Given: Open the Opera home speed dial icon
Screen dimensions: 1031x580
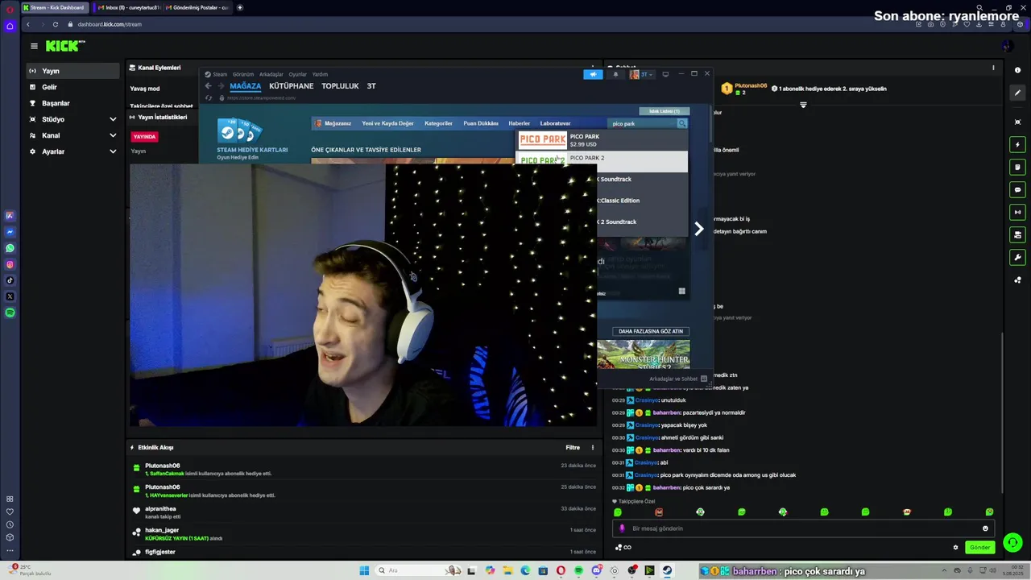Looking at the screenshot, I should click(x=10, y=26).
